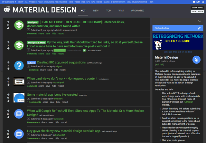Upvote the When card views don't work post

pyautogui.click(x=8, y=79)
